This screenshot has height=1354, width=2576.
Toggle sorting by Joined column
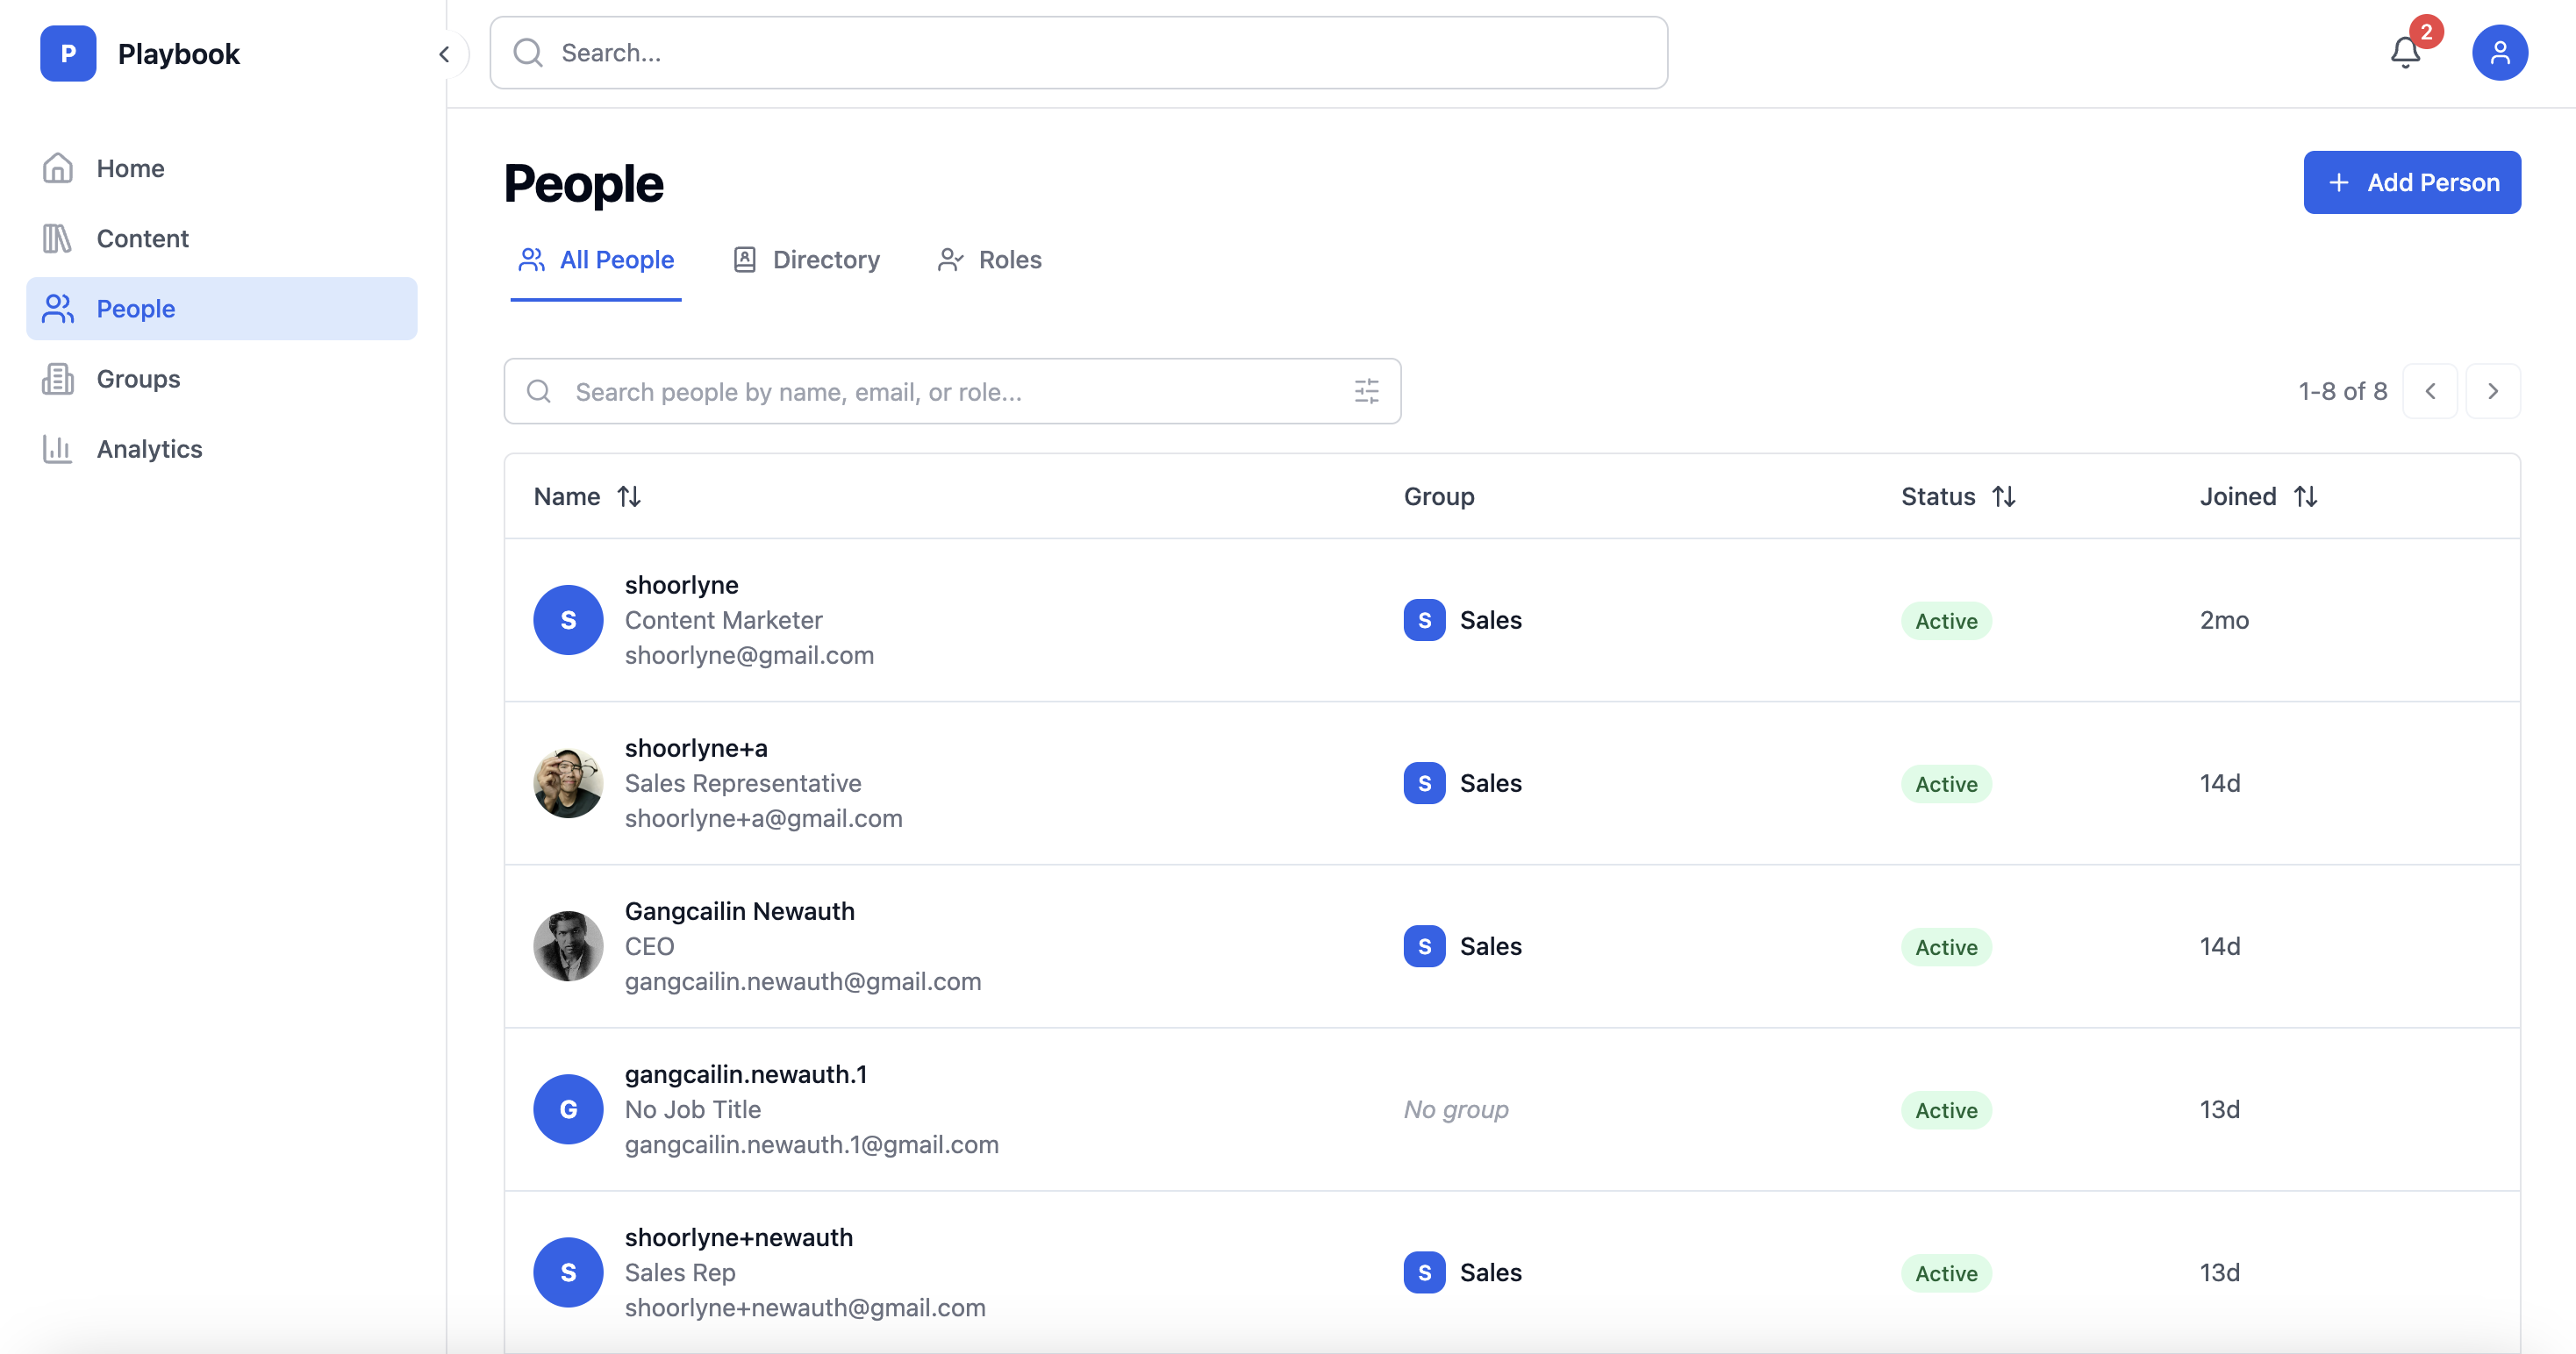tap(2307, 495)
